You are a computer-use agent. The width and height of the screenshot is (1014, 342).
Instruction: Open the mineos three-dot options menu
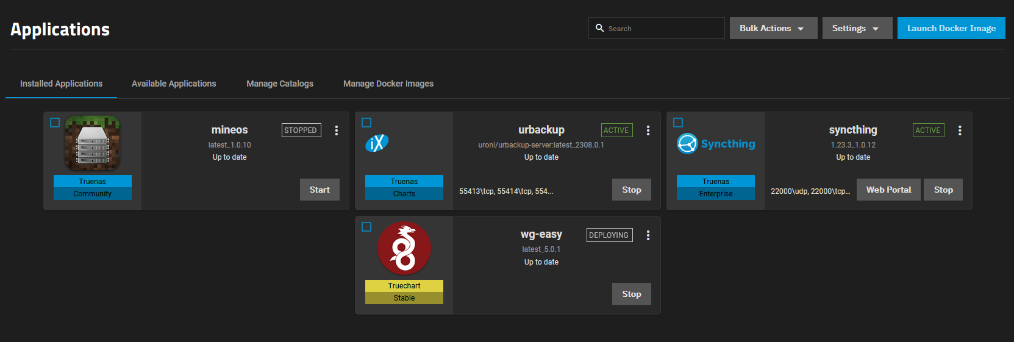pyautogui.click(x=337, y=130)
